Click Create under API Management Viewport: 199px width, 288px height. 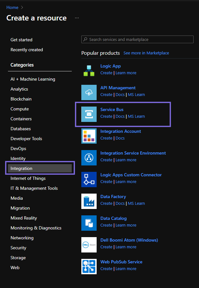(107, 95)
